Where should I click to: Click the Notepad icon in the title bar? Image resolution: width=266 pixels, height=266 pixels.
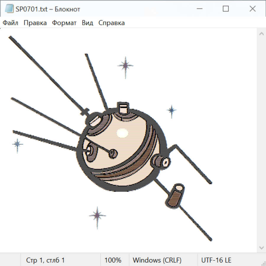tap(9, 9)
